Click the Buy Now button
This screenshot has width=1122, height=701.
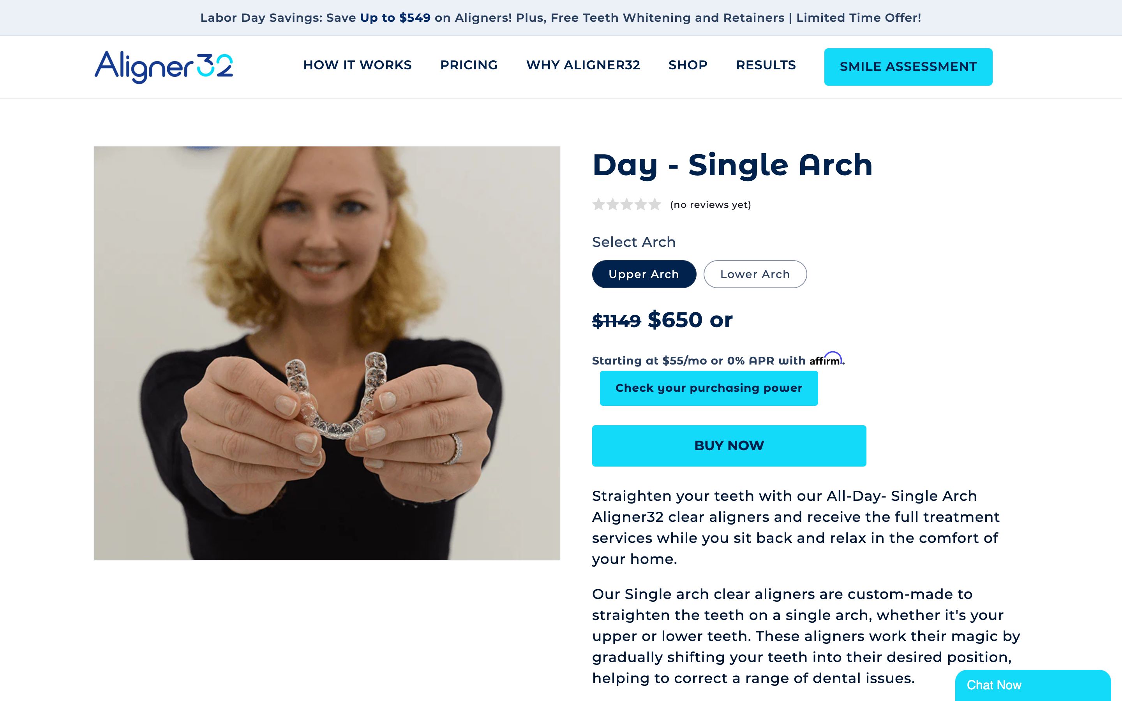729,446
